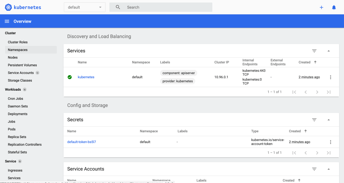Open actions menu for default-token-bs5l7 secret
The height and width of the screenshot is (183, 344).
coord(330,142)
